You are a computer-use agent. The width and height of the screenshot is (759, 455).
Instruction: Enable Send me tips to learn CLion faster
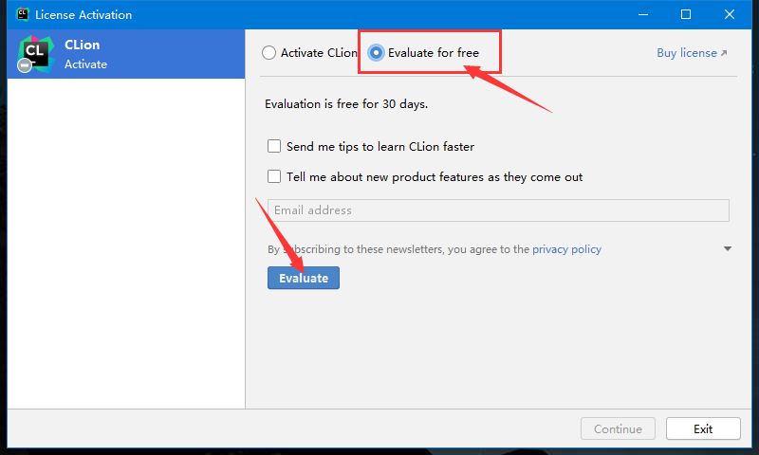(274, 146)
